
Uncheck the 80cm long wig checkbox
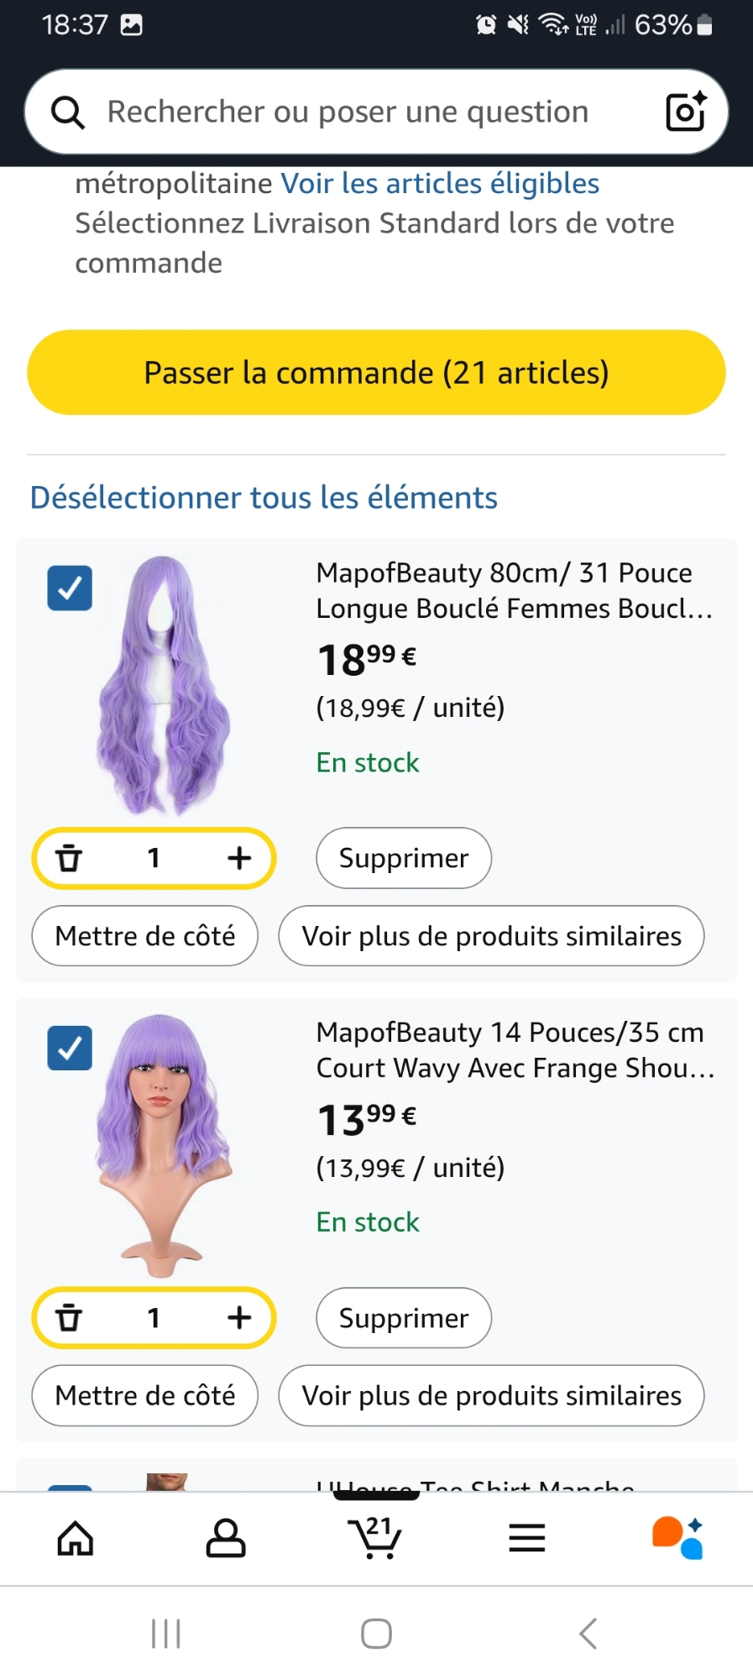70,588
